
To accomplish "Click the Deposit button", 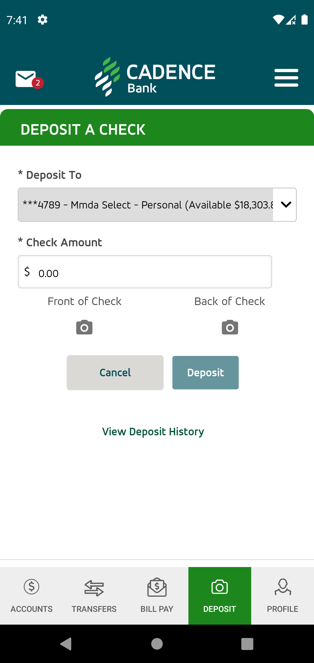I will 206,373.
